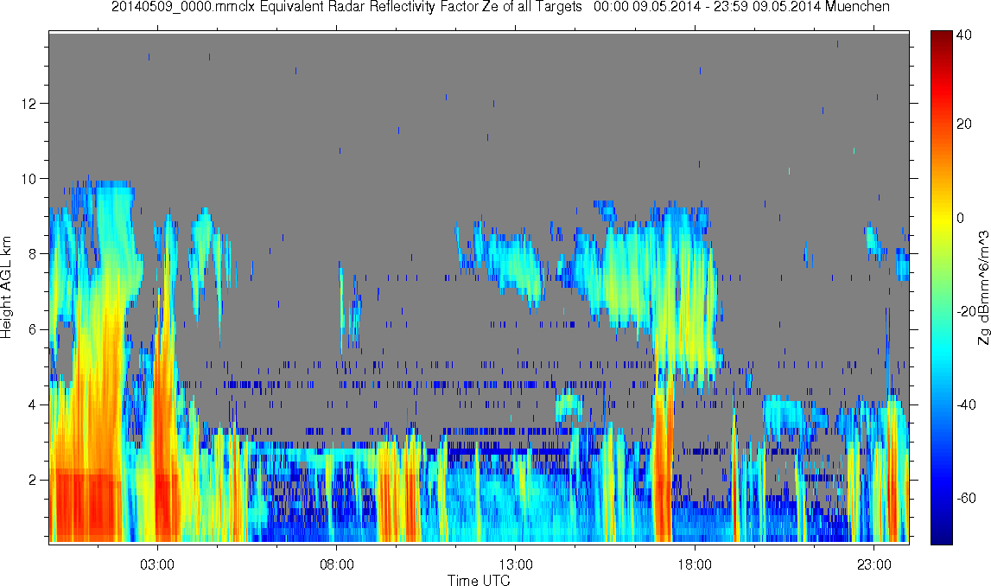Click the '03:00' time tick label
The height and width of the screenshot is (586, 991).
(x=157, y=564)
